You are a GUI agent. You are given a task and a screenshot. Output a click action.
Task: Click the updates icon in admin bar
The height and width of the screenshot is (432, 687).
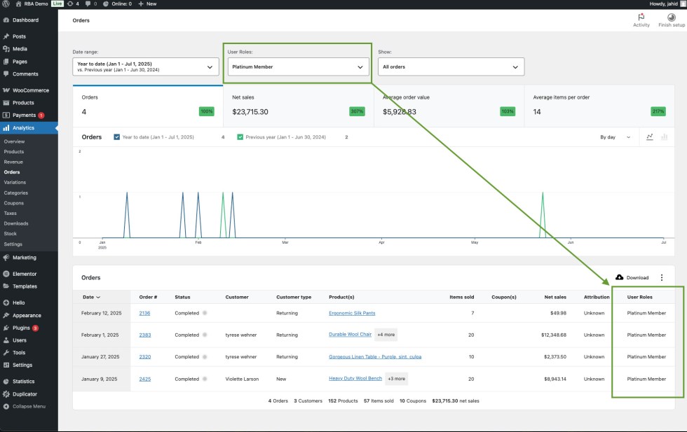[x=72, y=4]
